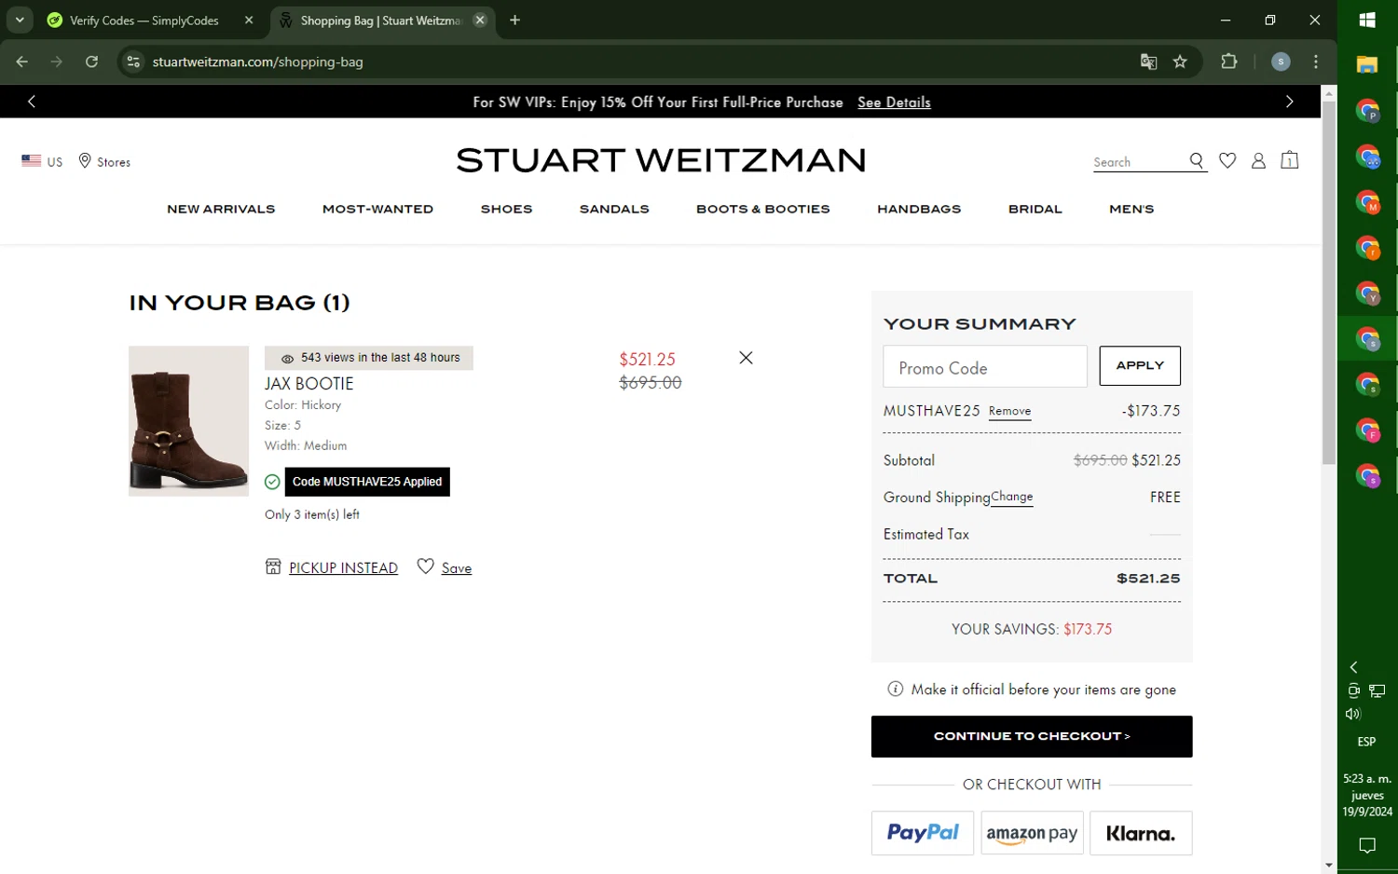Close the Verify Codes browser tab
1398x874 pixels.
(249, 20)
